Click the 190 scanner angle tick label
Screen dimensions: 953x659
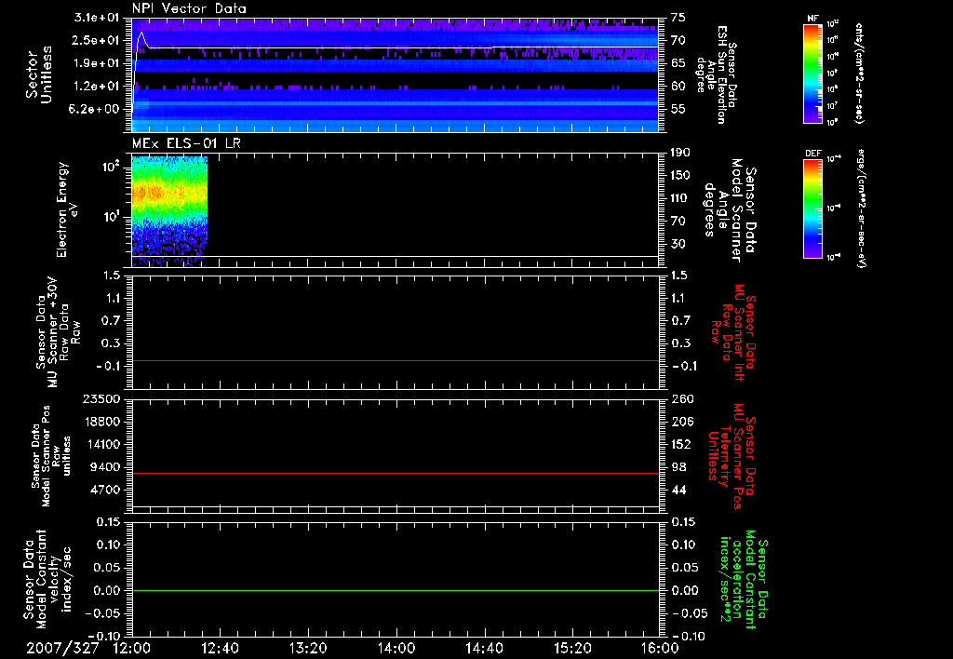[x=681, y=153]
